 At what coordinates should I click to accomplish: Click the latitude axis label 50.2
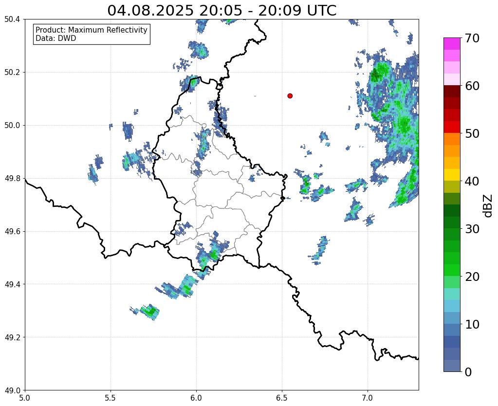[12, 73]
